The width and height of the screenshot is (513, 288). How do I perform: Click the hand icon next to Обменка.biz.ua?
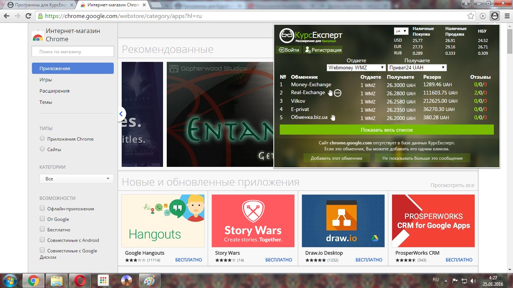333,118
